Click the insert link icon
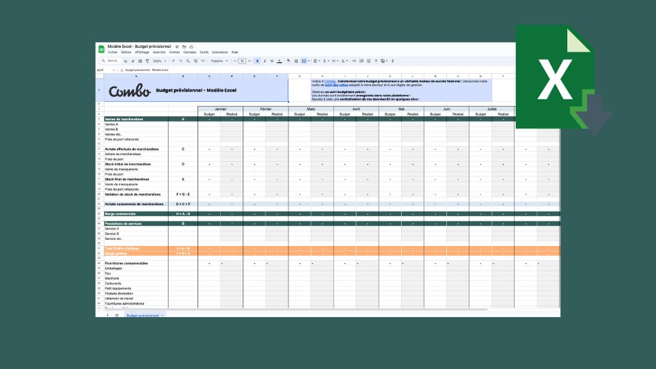 click(x=354, y=61)
